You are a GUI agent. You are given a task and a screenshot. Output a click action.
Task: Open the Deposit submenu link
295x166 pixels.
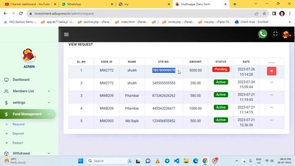click(x=18, y=133)
